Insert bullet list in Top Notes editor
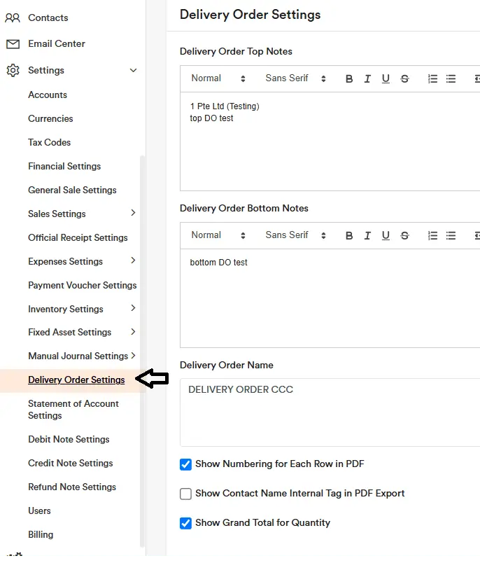Viewport: 480px width, 563px height. 451,78
